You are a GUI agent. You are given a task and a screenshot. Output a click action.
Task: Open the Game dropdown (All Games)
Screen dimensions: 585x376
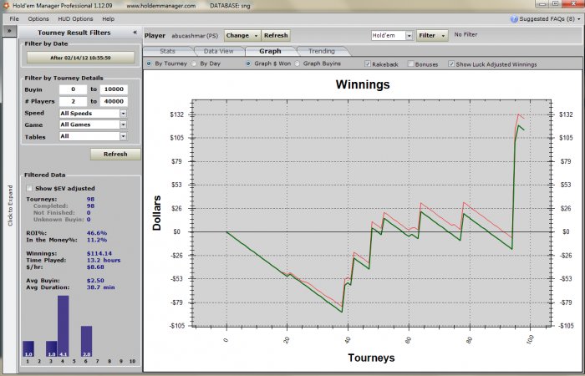93,124
